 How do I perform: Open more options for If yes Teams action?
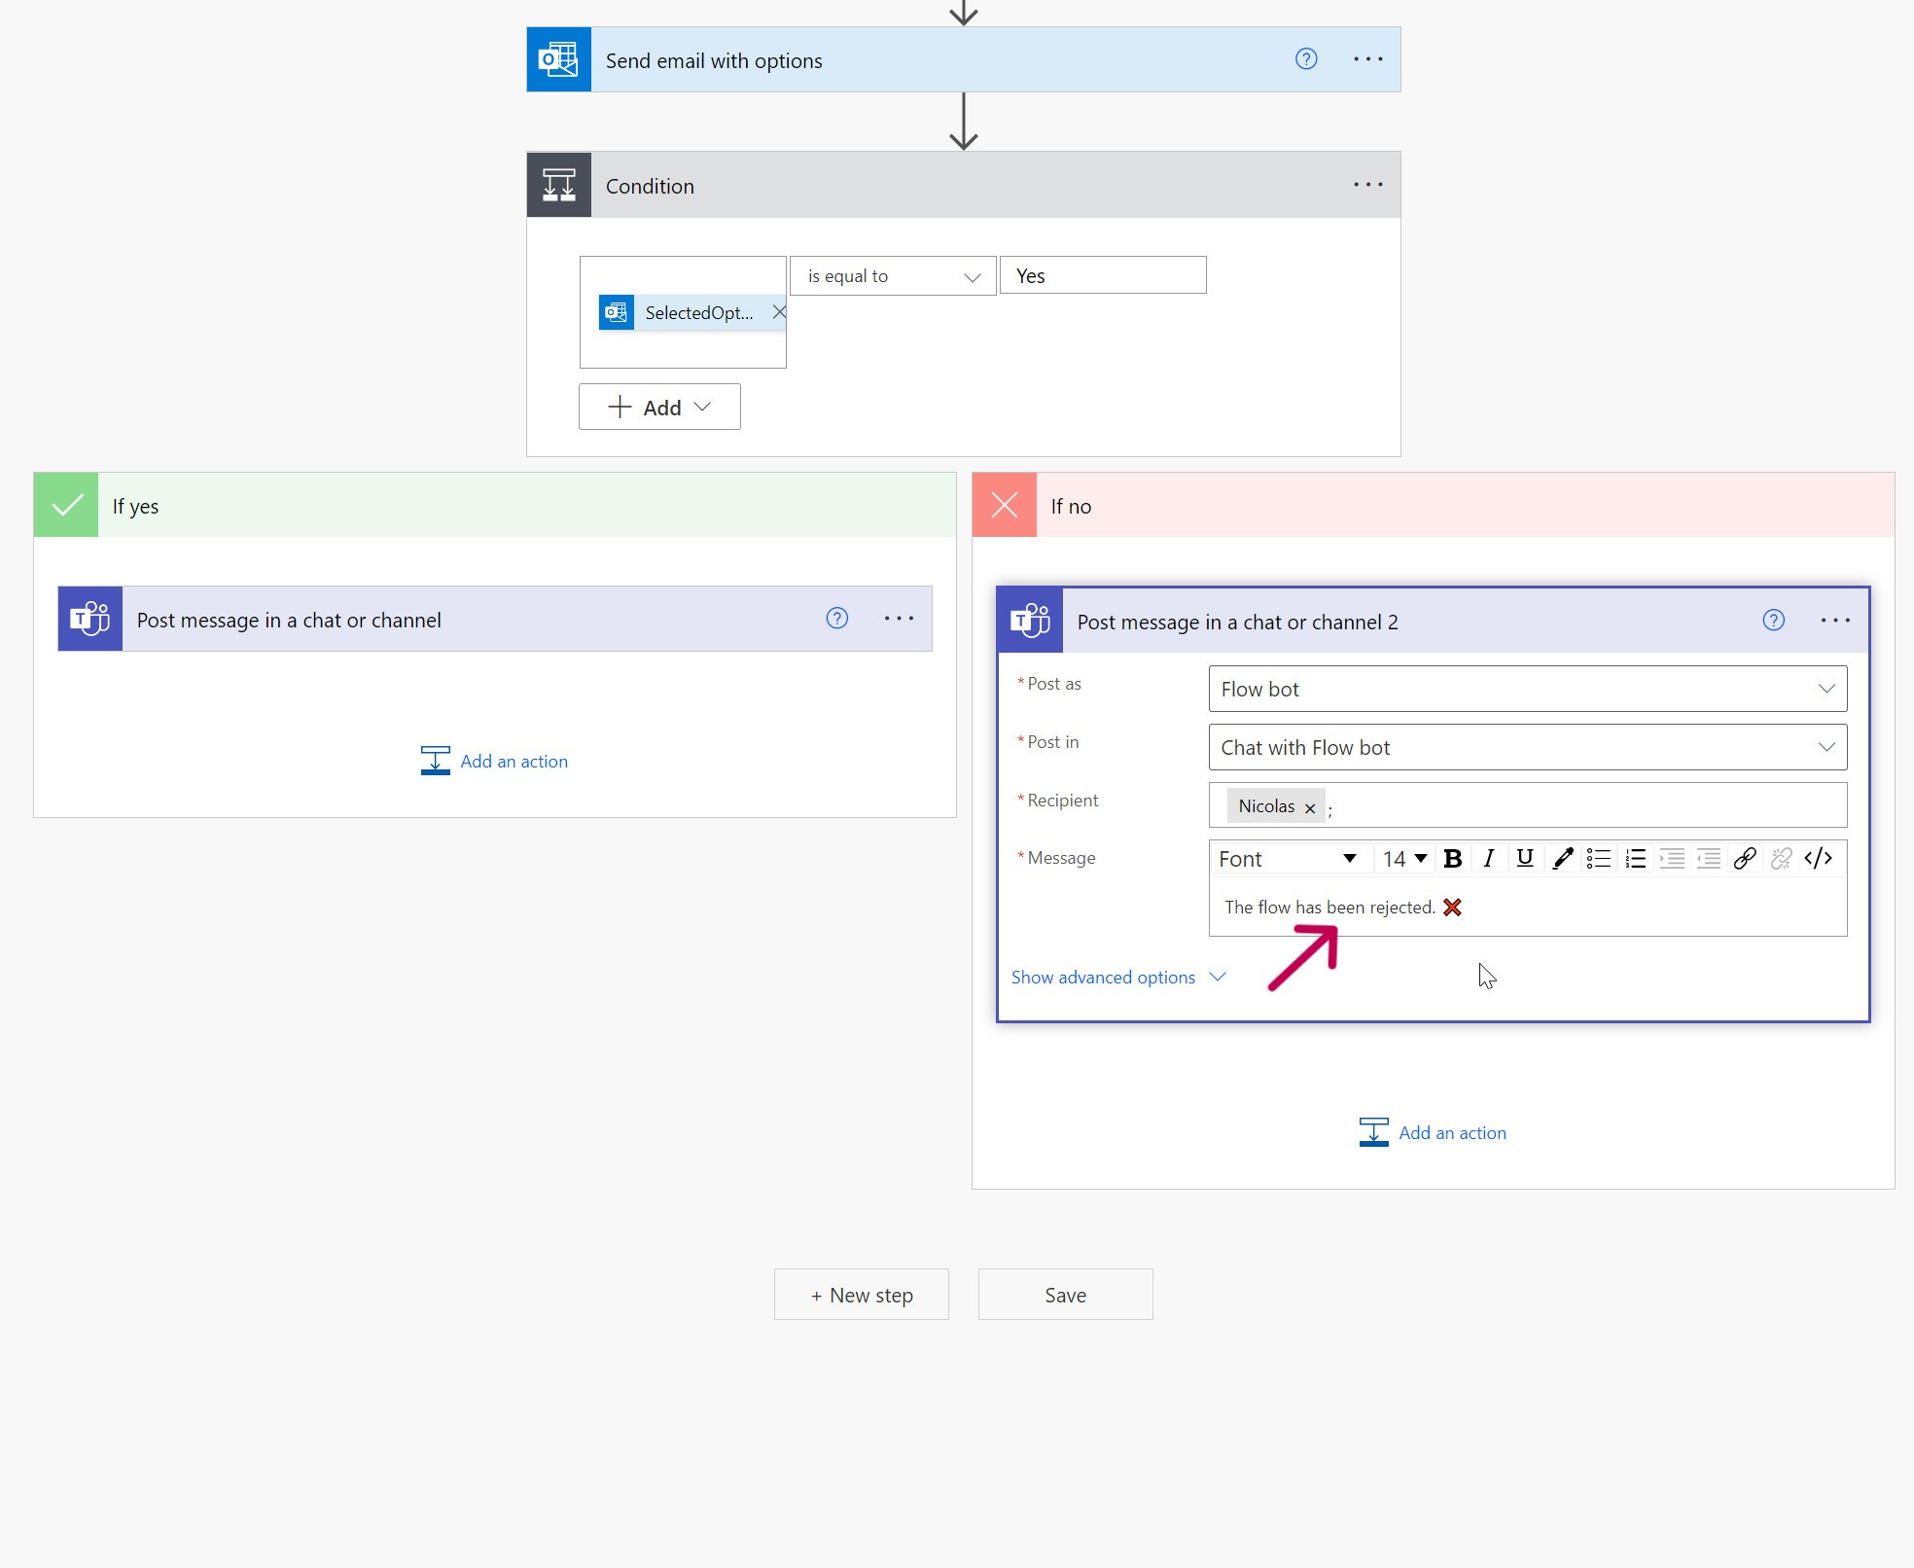pos(899,619)
